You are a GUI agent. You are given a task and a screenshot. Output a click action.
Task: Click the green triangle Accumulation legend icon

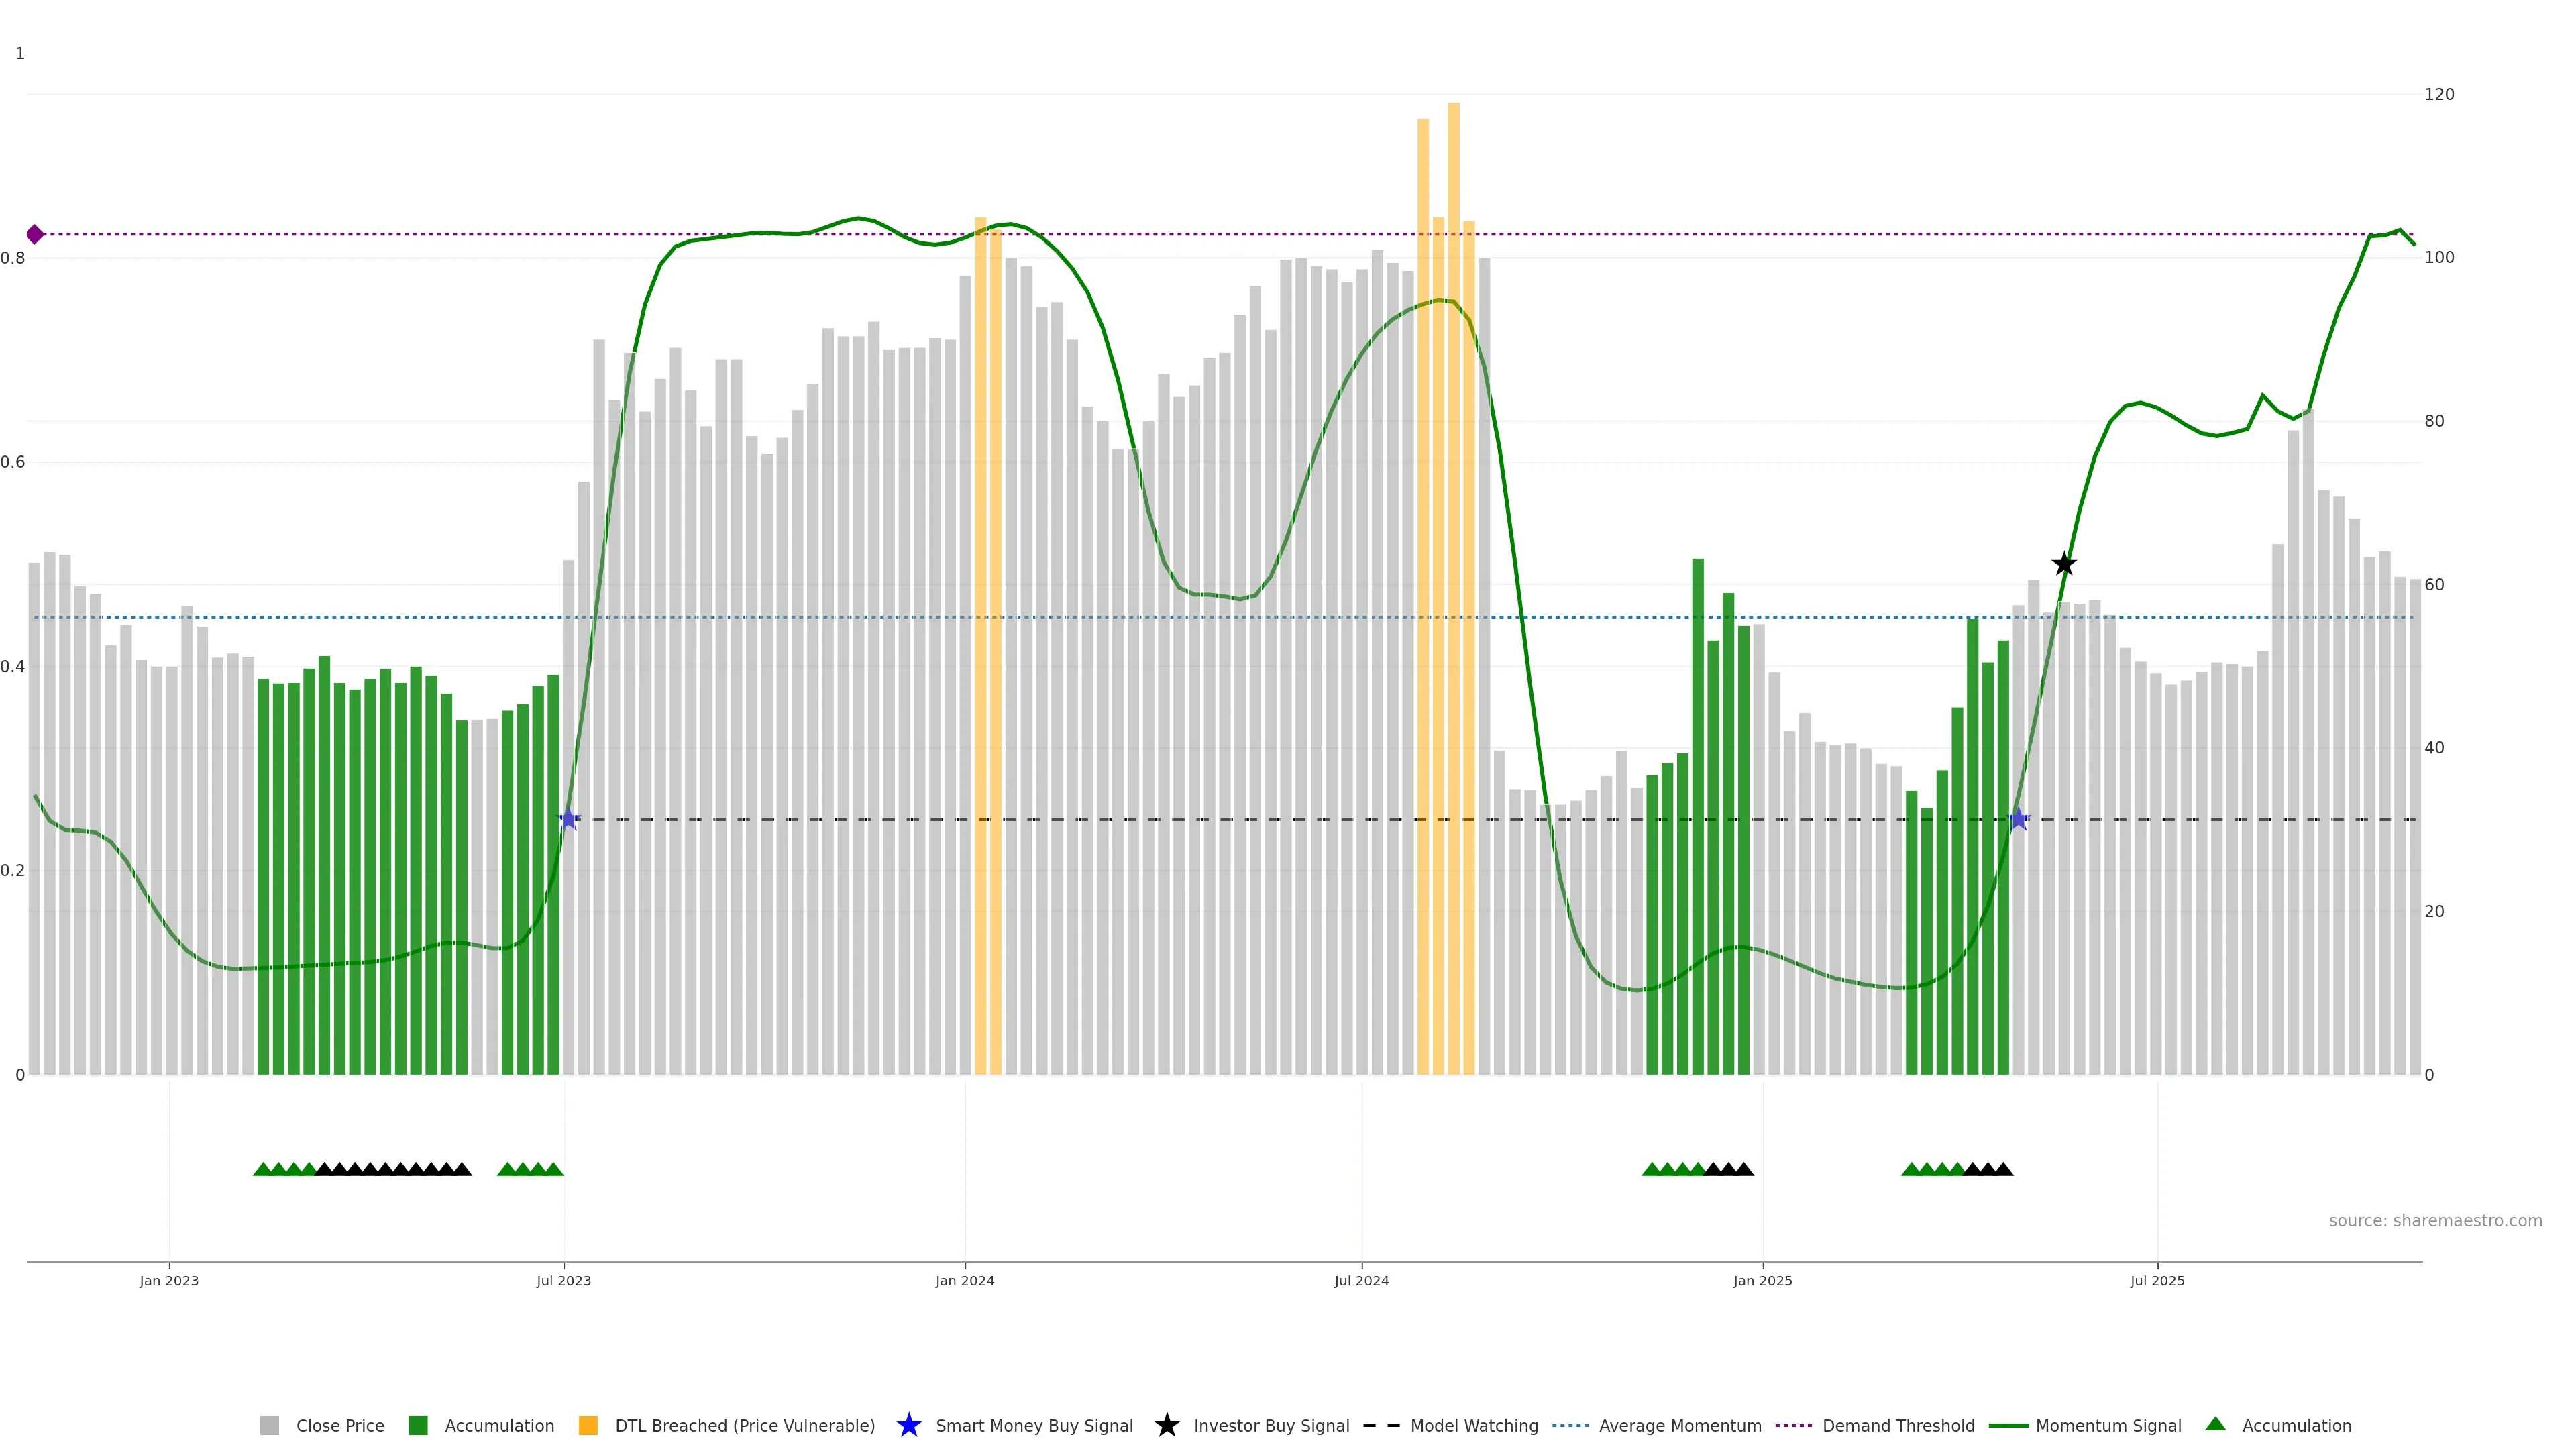[2215, 1424]
